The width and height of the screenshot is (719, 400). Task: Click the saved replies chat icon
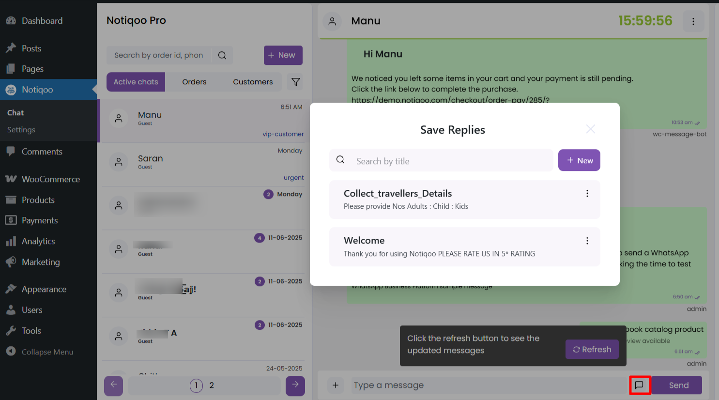(x=640, y=385)
